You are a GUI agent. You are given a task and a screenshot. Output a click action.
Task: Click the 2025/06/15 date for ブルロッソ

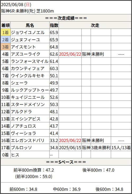pyautogui.click(x=70, y=148)
